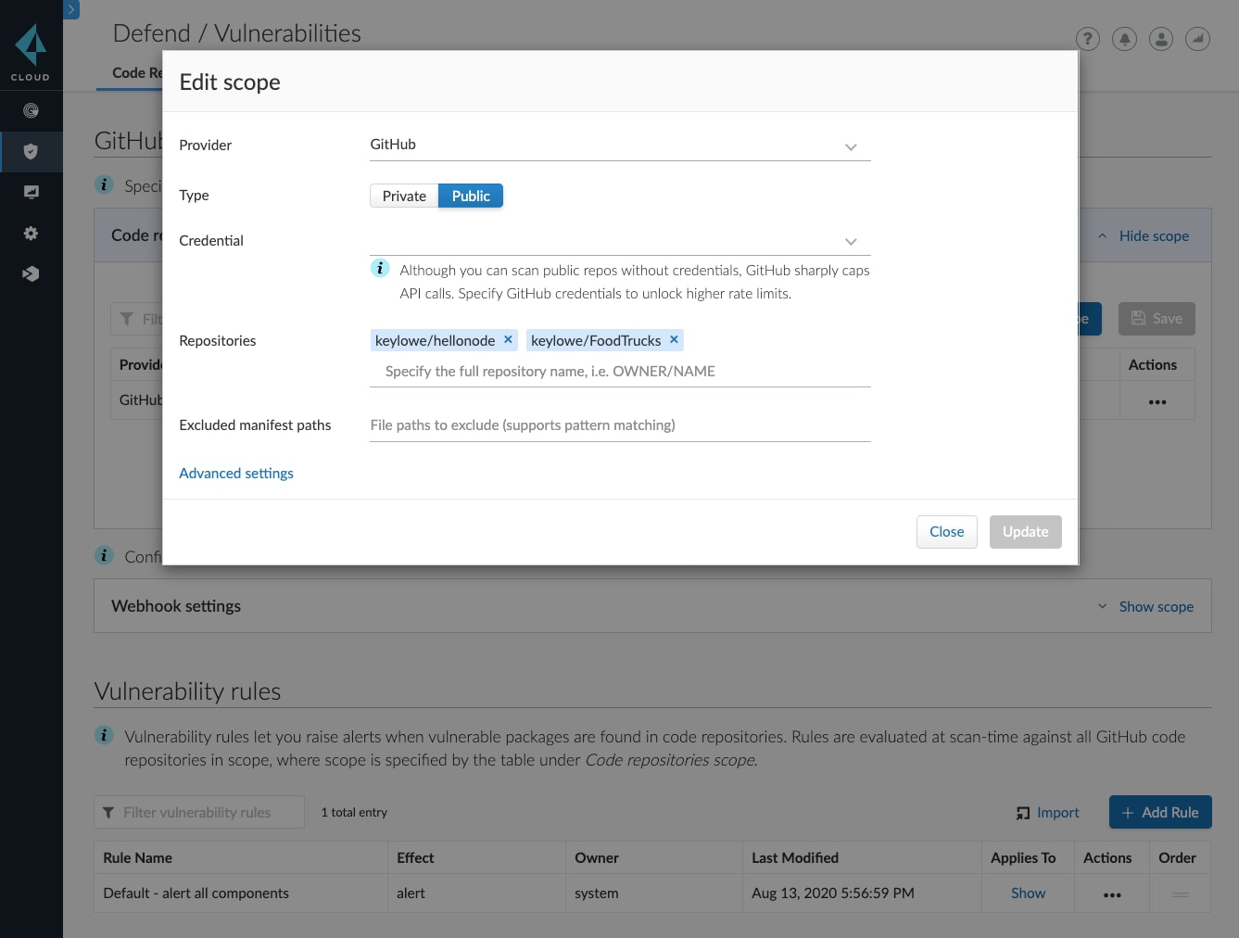Screen dimensions: 1239x938
Task: Open the user profile icon
Action: click(x=1161, y=39)
